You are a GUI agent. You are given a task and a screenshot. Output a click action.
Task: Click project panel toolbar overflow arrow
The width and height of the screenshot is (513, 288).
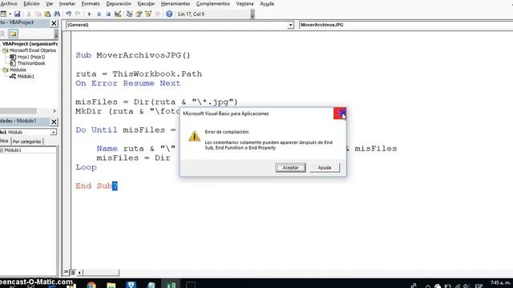pos(56,34)
